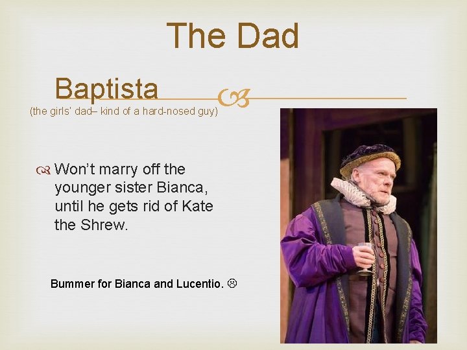Image resolution: width=467 pixels, height=350 pixels.
Task: Select the photo of the man in the purple robe
Action: coord(358,226)
